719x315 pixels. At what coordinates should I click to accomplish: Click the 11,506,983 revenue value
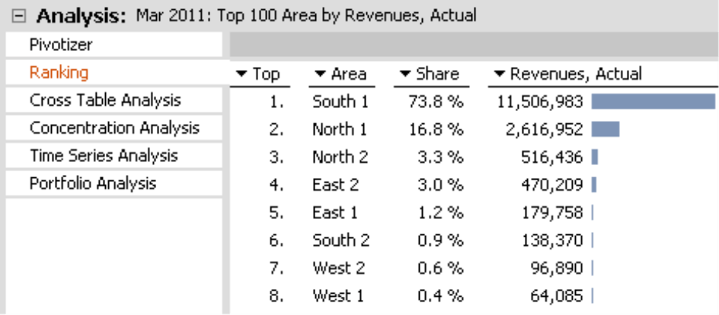point(540,101)
